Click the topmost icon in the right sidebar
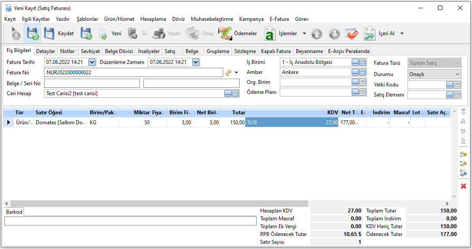472x249 pixels. tap(463, 112)
